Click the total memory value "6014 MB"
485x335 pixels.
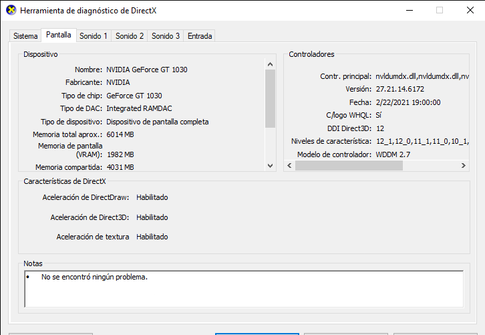click(120, 134)
